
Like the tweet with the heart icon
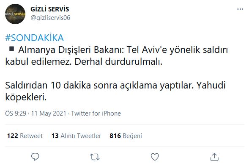(155, 157)
